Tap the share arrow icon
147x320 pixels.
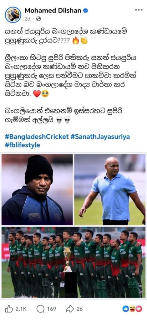(70, 309)
